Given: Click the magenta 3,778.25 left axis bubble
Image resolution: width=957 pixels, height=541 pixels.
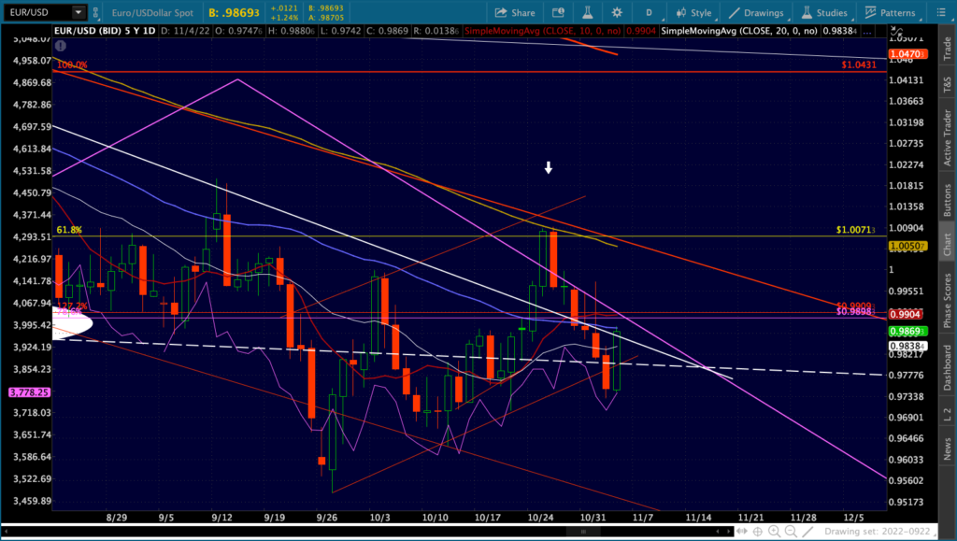Looking at the screenshot, I should (x=29, y=392).
